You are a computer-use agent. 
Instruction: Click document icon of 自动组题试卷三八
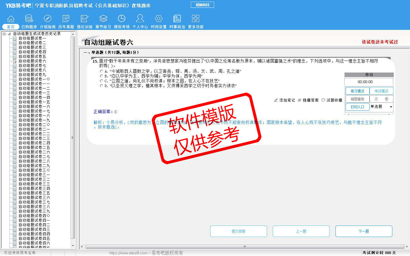point(15,207)
